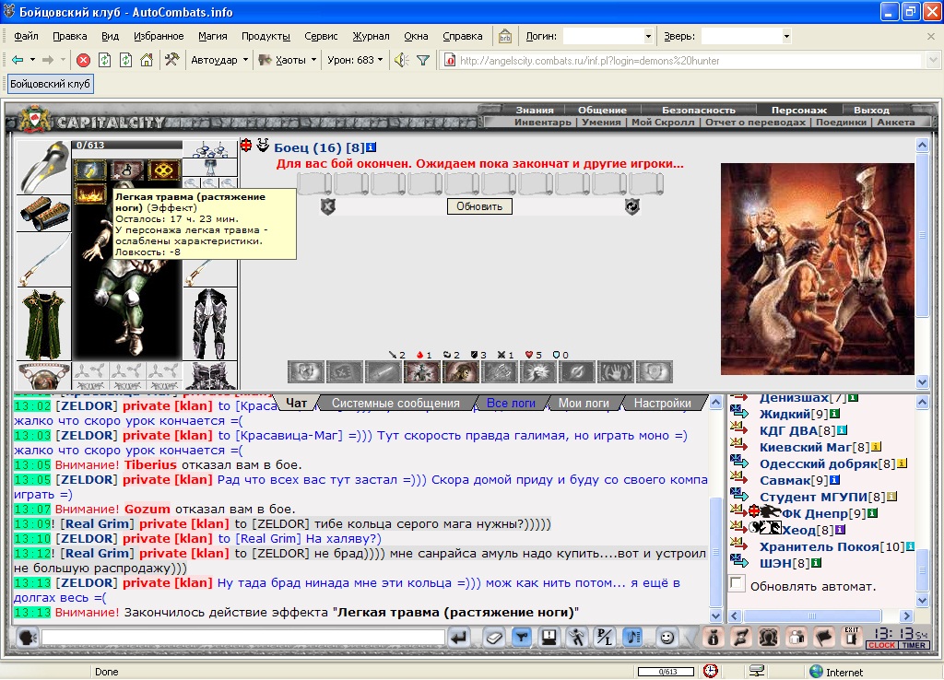
Task: Click the crossed tools settings icon
Action: (172, 60)
